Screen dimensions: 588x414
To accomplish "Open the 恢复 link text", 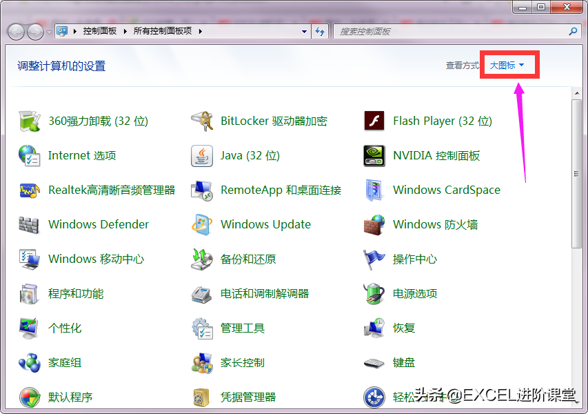I will point(404,328).
